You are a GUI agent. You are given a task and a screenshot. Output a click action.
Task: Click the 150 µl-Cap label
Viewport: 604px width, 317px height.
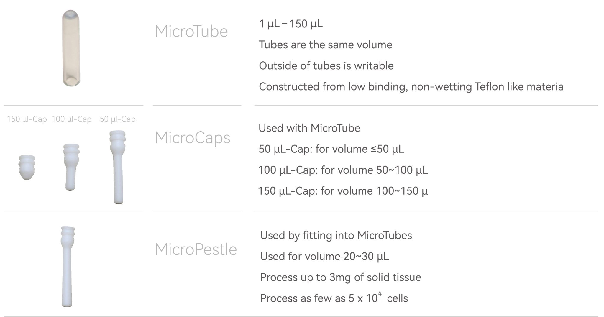(x=27, y=119)
